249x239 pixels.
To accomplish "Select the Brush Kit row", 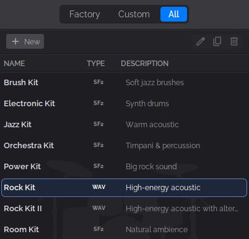I will coord(124,83).
